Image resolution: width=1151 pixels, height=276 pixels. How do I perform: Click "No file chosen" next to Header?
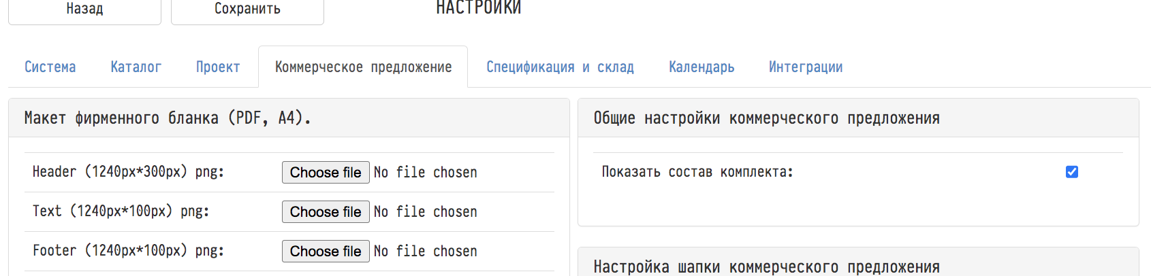point(426,173)
